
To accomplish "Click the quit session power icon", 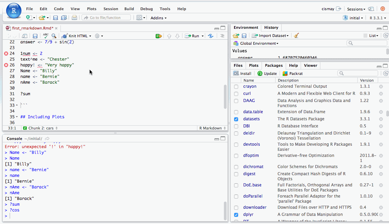I will point(383,9).
